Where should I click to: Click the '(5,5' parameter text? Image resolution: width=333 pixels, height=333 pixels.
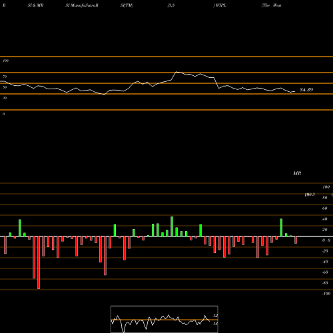171,5
